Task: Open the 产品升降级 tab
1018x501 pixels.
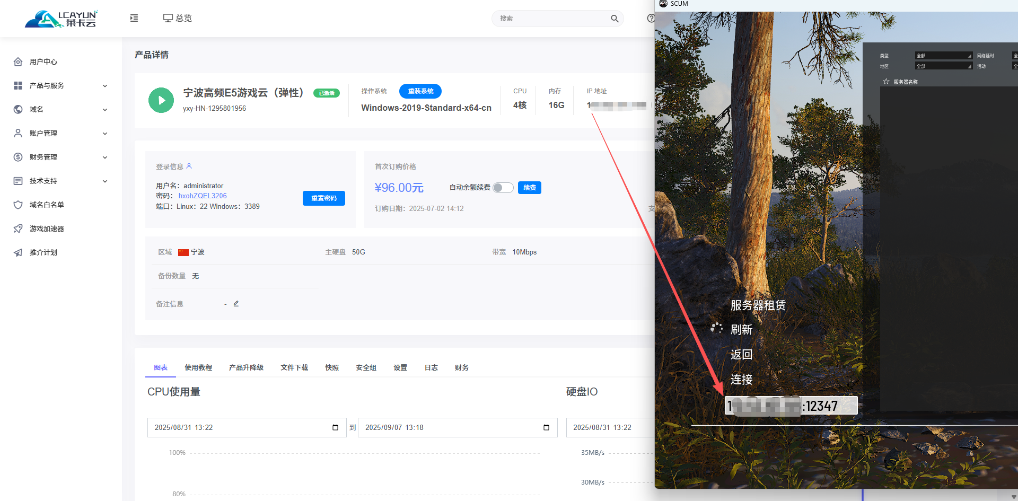Action: pyautogui.click(x=246, y=367)
